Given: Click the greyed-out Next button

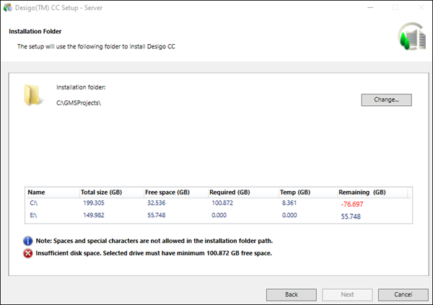Looking at the screenshot, I should pos(347,295).
